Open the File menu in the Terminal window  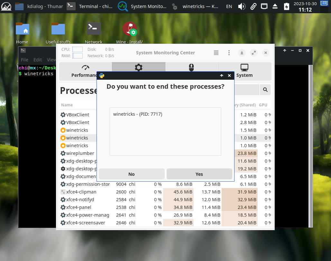(24, 60)
